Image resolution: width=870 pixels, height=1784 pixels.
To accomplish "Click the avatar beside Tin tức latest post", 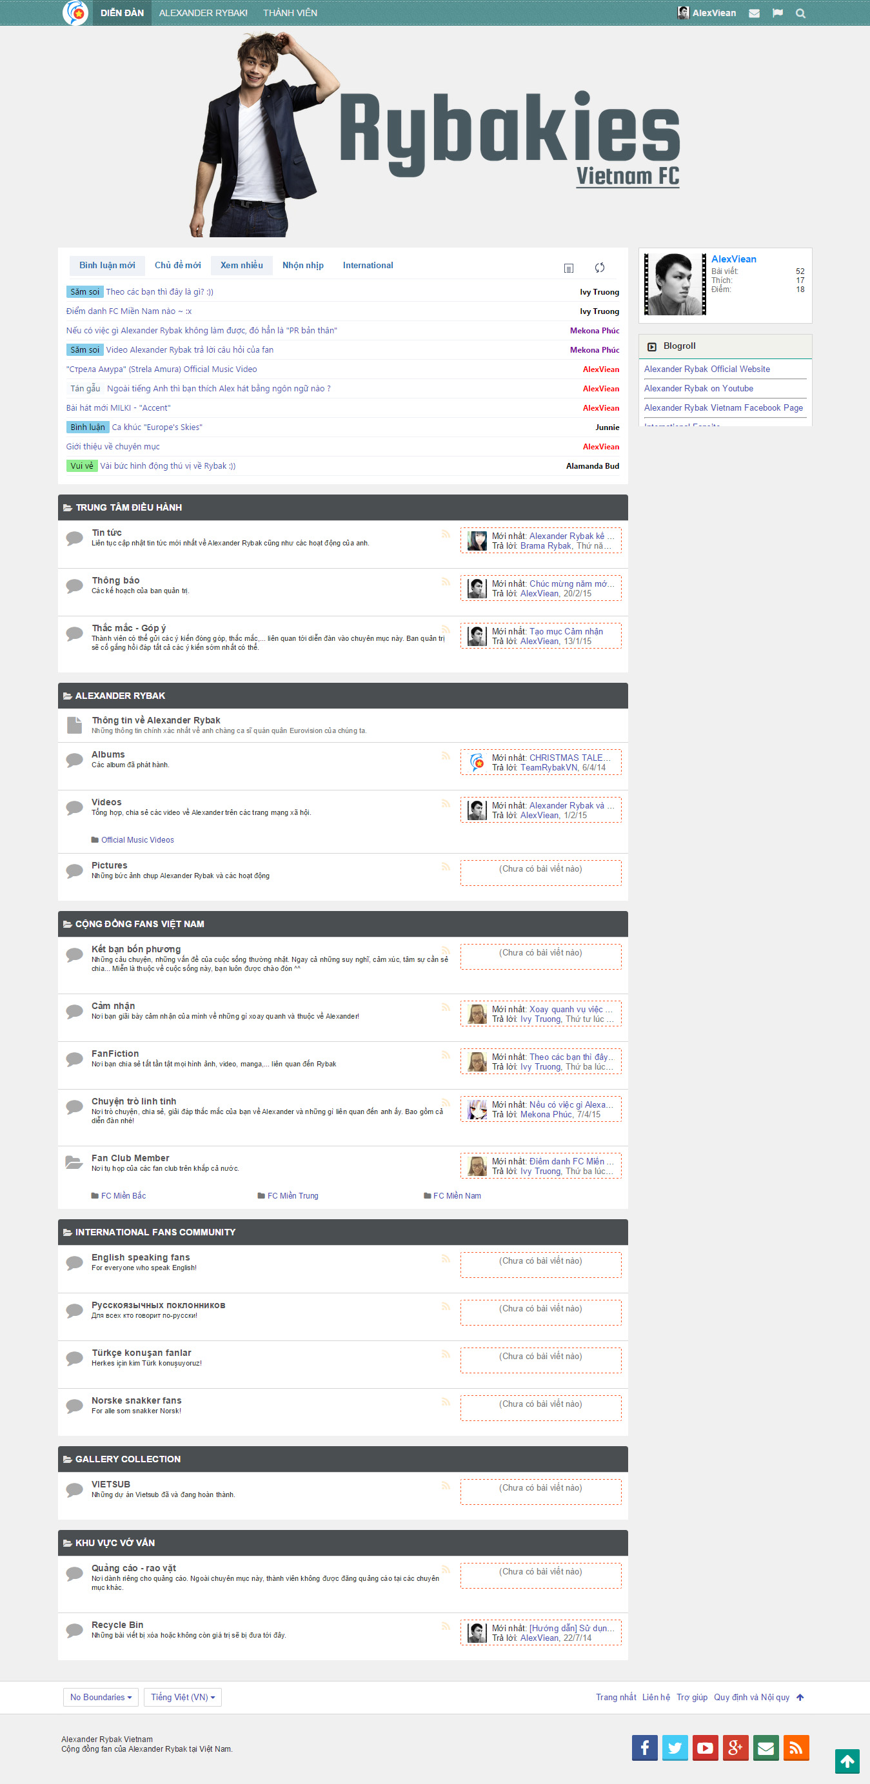I will (x=477, y=541).
